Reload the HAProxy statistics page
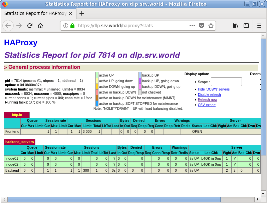Screen dimensions: 267x203 click(x=30, y=26)
